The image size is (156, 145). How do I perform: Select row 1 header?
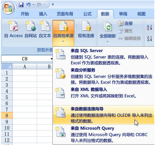coord(7,72)
